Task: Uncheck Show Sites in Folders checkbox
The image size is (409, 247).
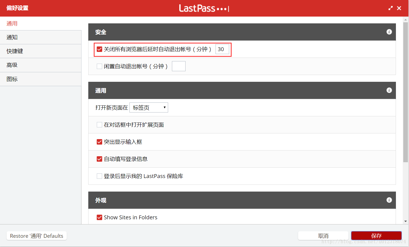Action: coord(99,217)
